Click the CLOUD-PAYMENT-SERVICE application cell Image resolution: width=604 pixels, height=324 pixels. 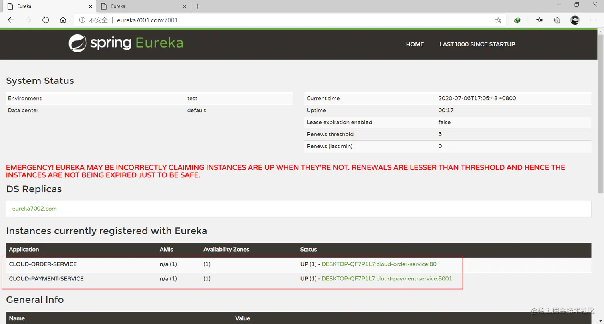pyautogui.click(x=46, y=278)
